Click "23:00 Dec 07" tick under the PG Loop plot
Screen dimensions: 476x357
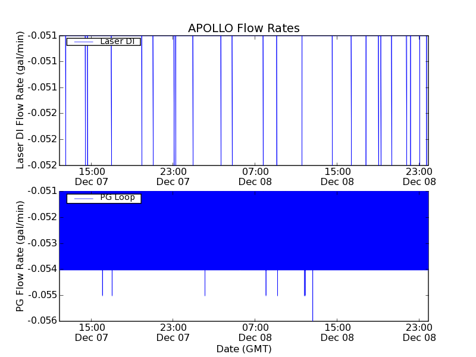[173, 333]
